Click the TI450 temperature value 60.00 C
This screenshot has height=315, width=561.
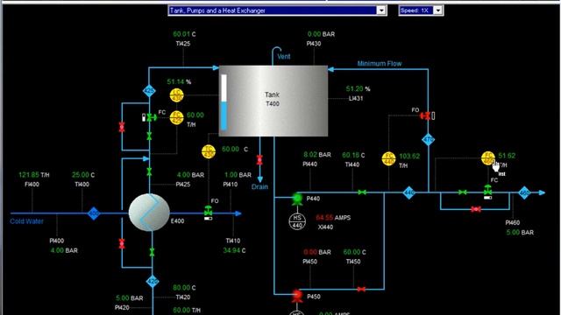pyautogui.click(x=354, y=252)
